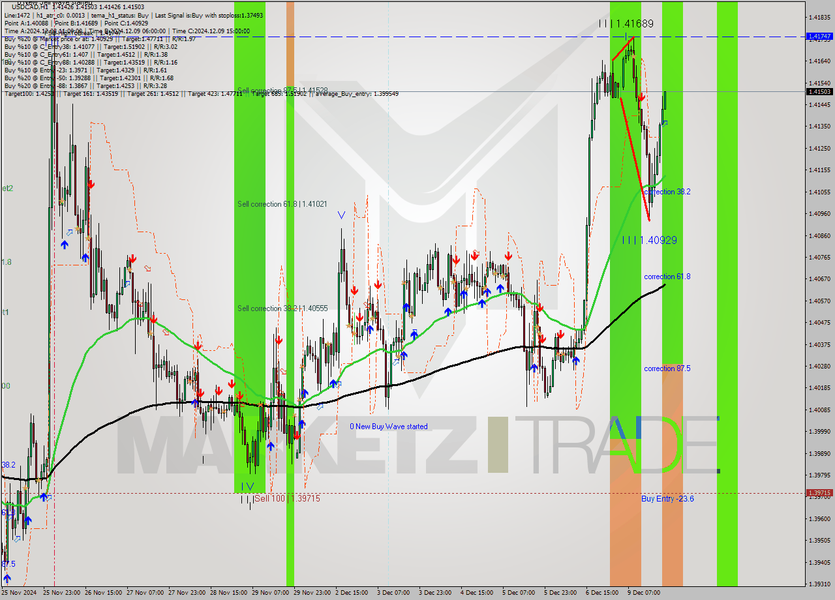Viewport: 835px width, 600px height.
Task: Select the 'Sell correction 61.8 | 1.41021' label
Action: (282, 204)
